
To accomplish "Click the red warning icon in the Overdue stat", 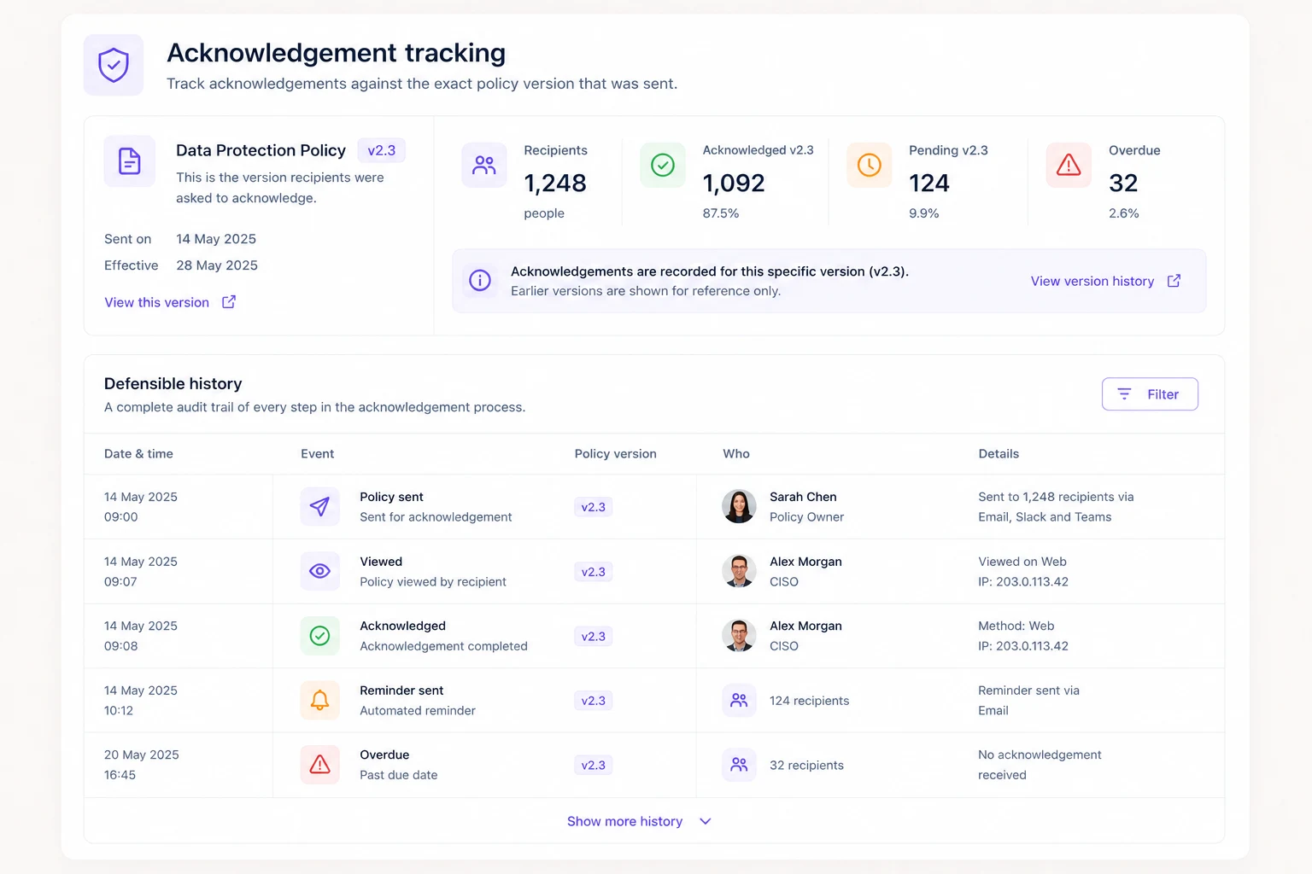I will pyautogui.click(x=1069, y=165).
